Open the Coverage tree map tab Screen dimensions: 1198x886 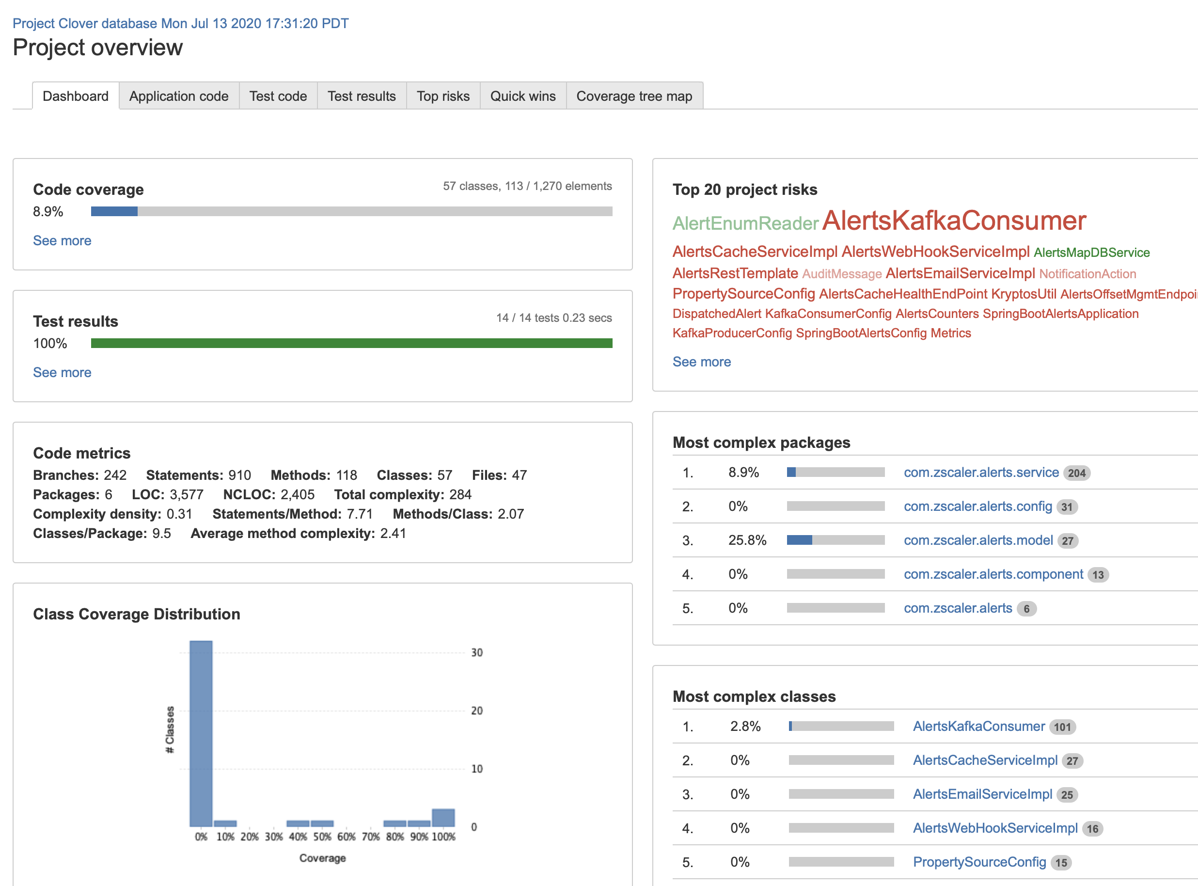tap(634, 96)
